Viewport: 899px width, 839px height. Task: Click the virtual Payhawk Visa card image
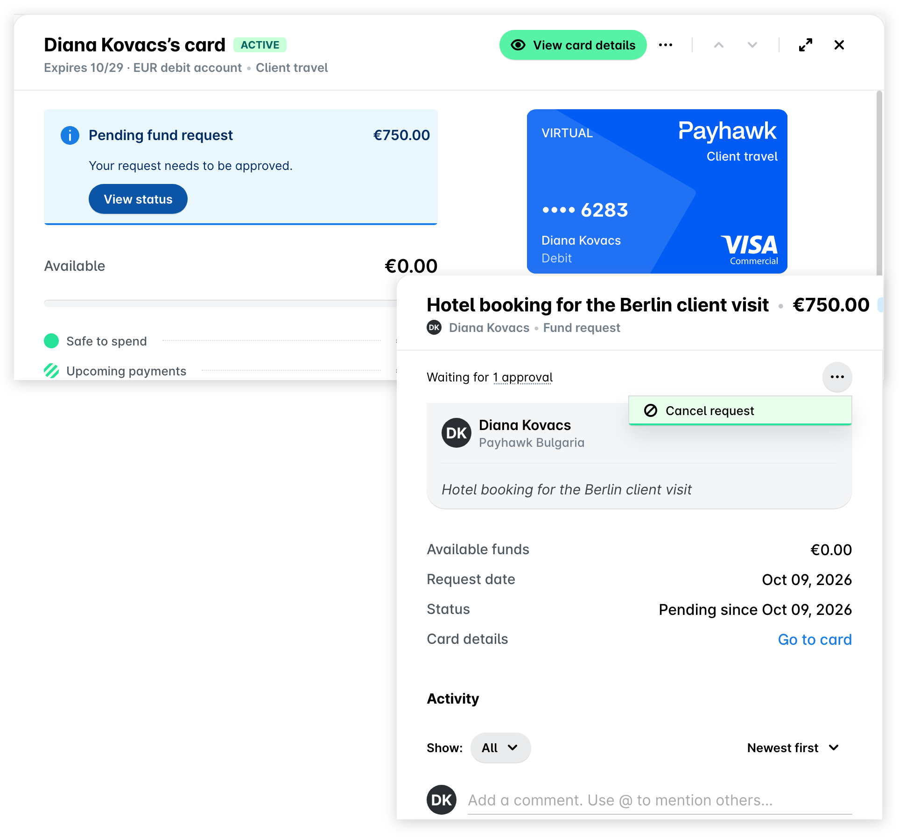[657, 191]
